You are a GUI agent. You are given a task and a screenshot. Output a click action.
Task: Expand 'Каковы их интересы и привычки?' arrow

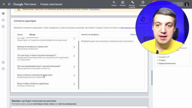click(74, 47)
